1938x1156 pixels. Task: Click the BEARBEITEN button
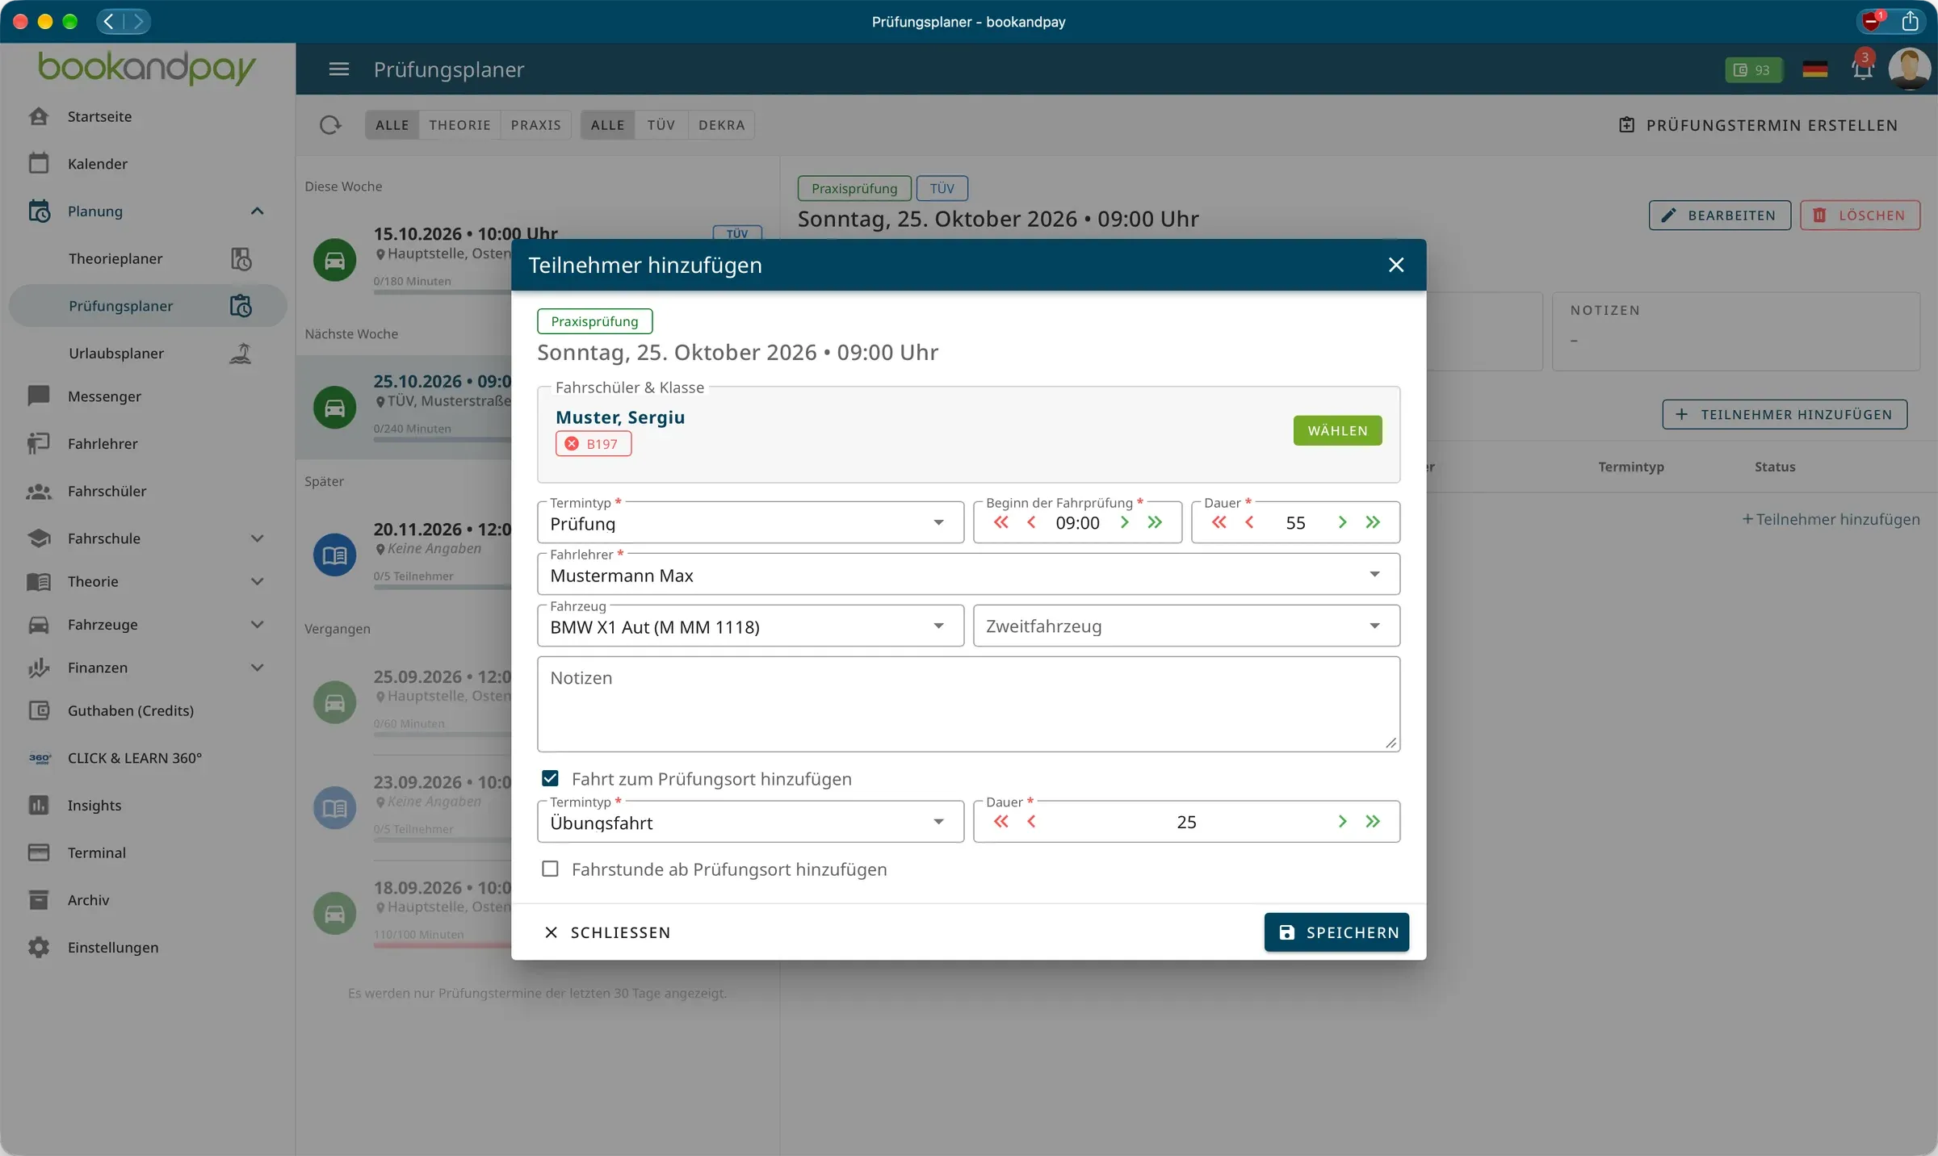tap(1719, 216)
